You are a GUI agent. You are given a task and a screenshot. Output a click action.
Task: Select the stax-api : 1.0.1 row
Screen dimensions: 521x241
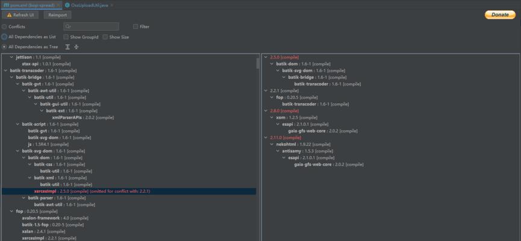tap(46, 64)
